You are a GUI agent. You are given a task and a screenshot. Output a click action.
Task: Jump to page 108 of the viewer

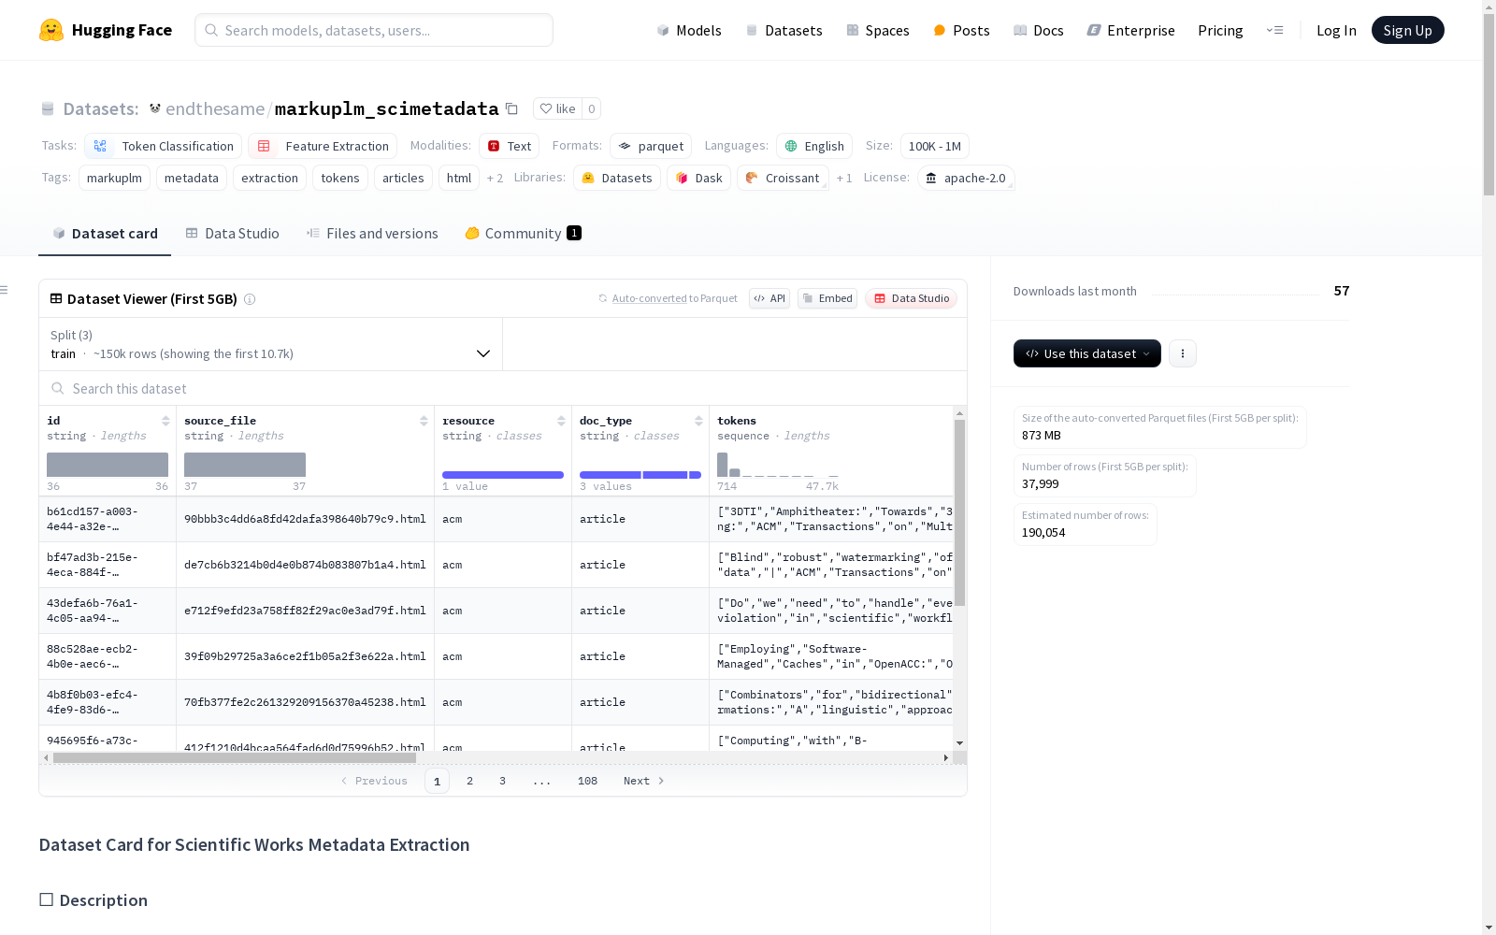[x=587, y=781]
